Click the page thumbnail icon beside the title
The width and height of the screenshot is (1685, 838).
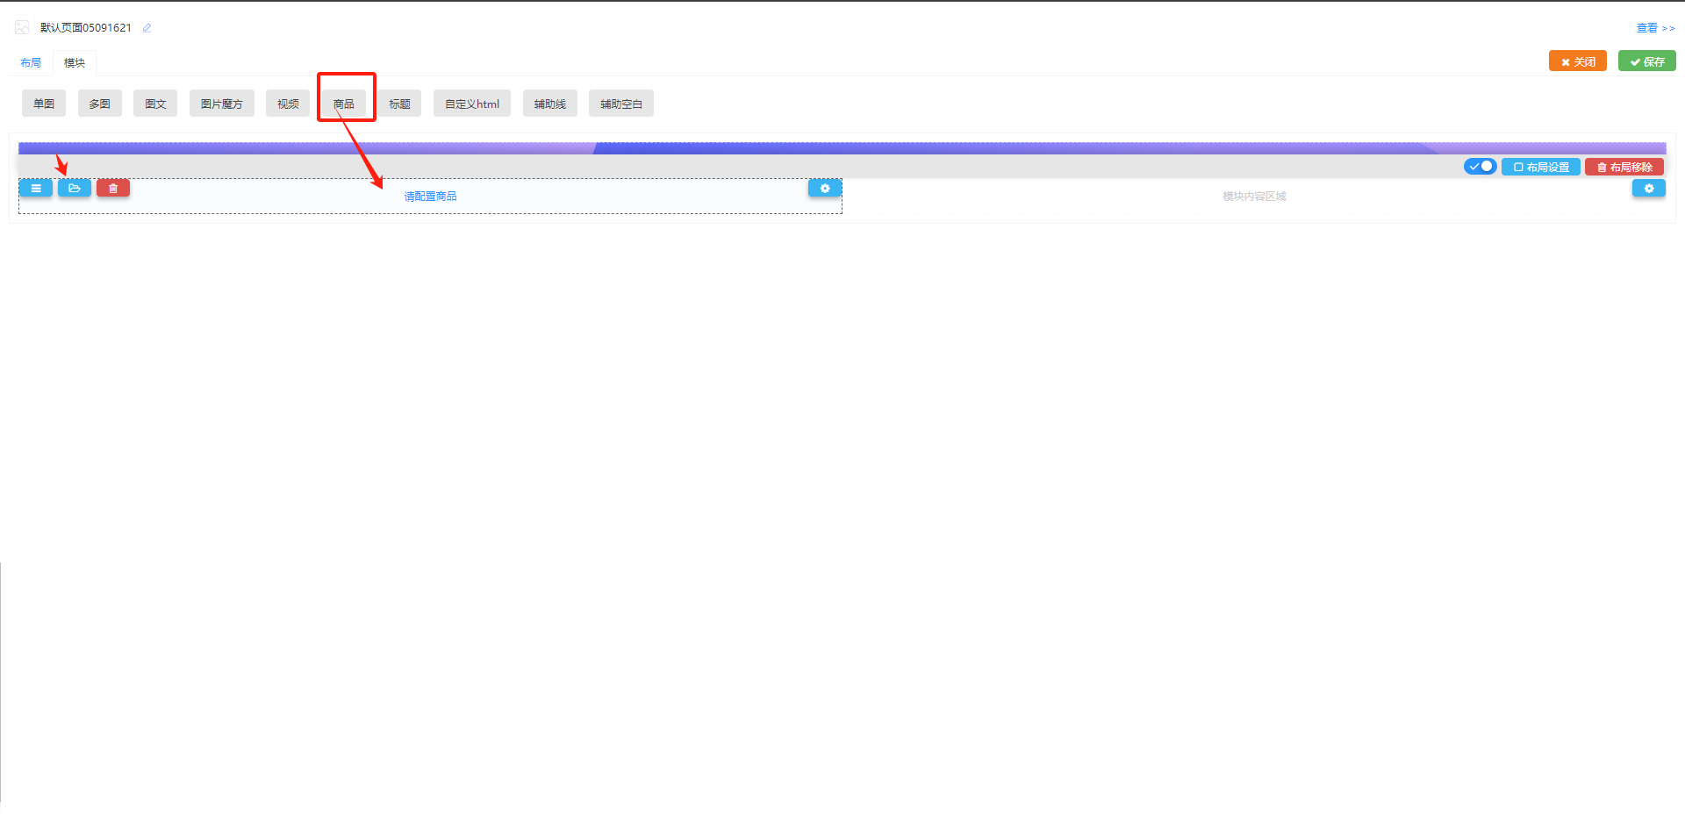[x=23, y=28]
